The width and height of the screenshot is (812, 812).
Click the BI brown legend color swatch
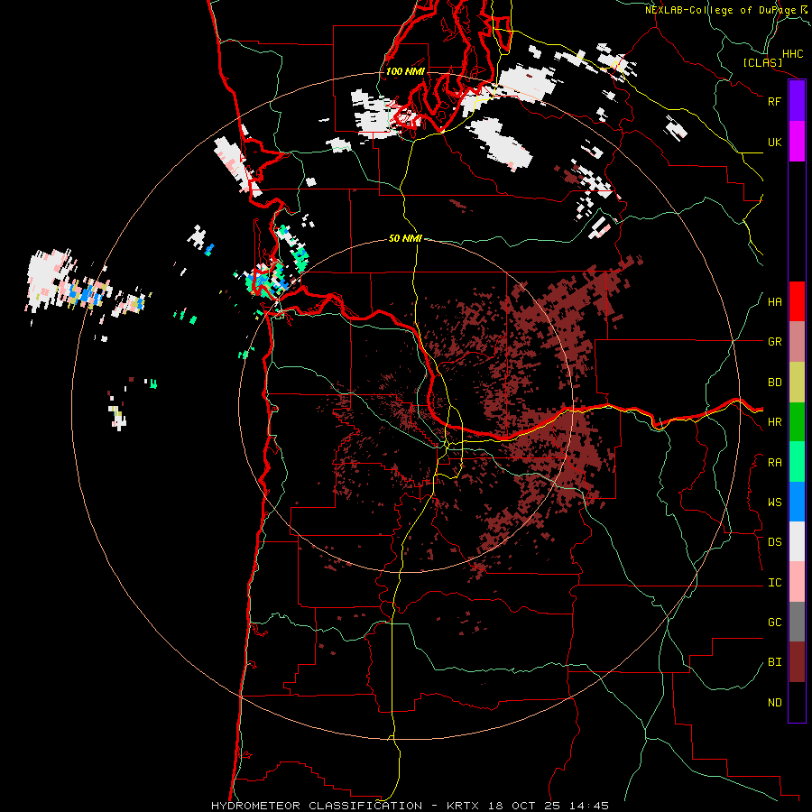click(x=797, y=662)
